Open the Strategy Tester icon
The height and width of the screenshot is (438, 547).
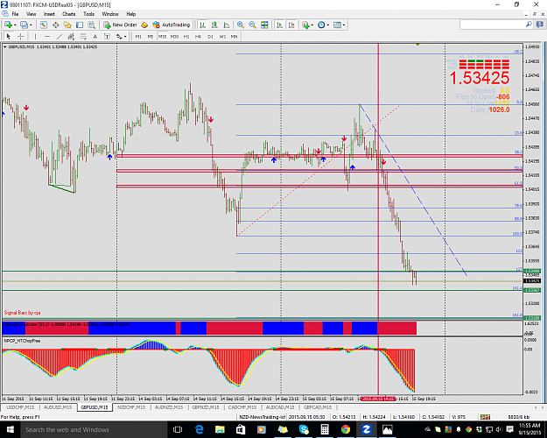tap(91, 25)
